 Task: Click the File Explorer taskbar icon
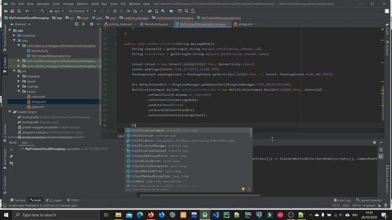118,215
